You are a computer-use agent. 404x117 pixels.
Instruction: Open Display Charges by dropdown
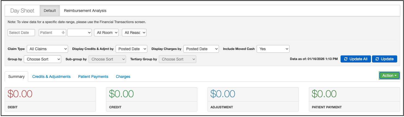coord(201,49)
